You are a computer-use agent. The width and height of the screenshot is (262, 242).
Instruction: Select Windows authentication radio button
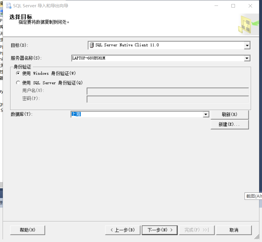coord(18,73)
